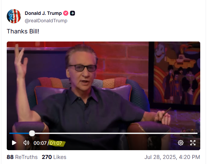Image resolution: width=208 pixels, height=164 pixels.
Task: Open video settings gear
Action: coord(181,143)
